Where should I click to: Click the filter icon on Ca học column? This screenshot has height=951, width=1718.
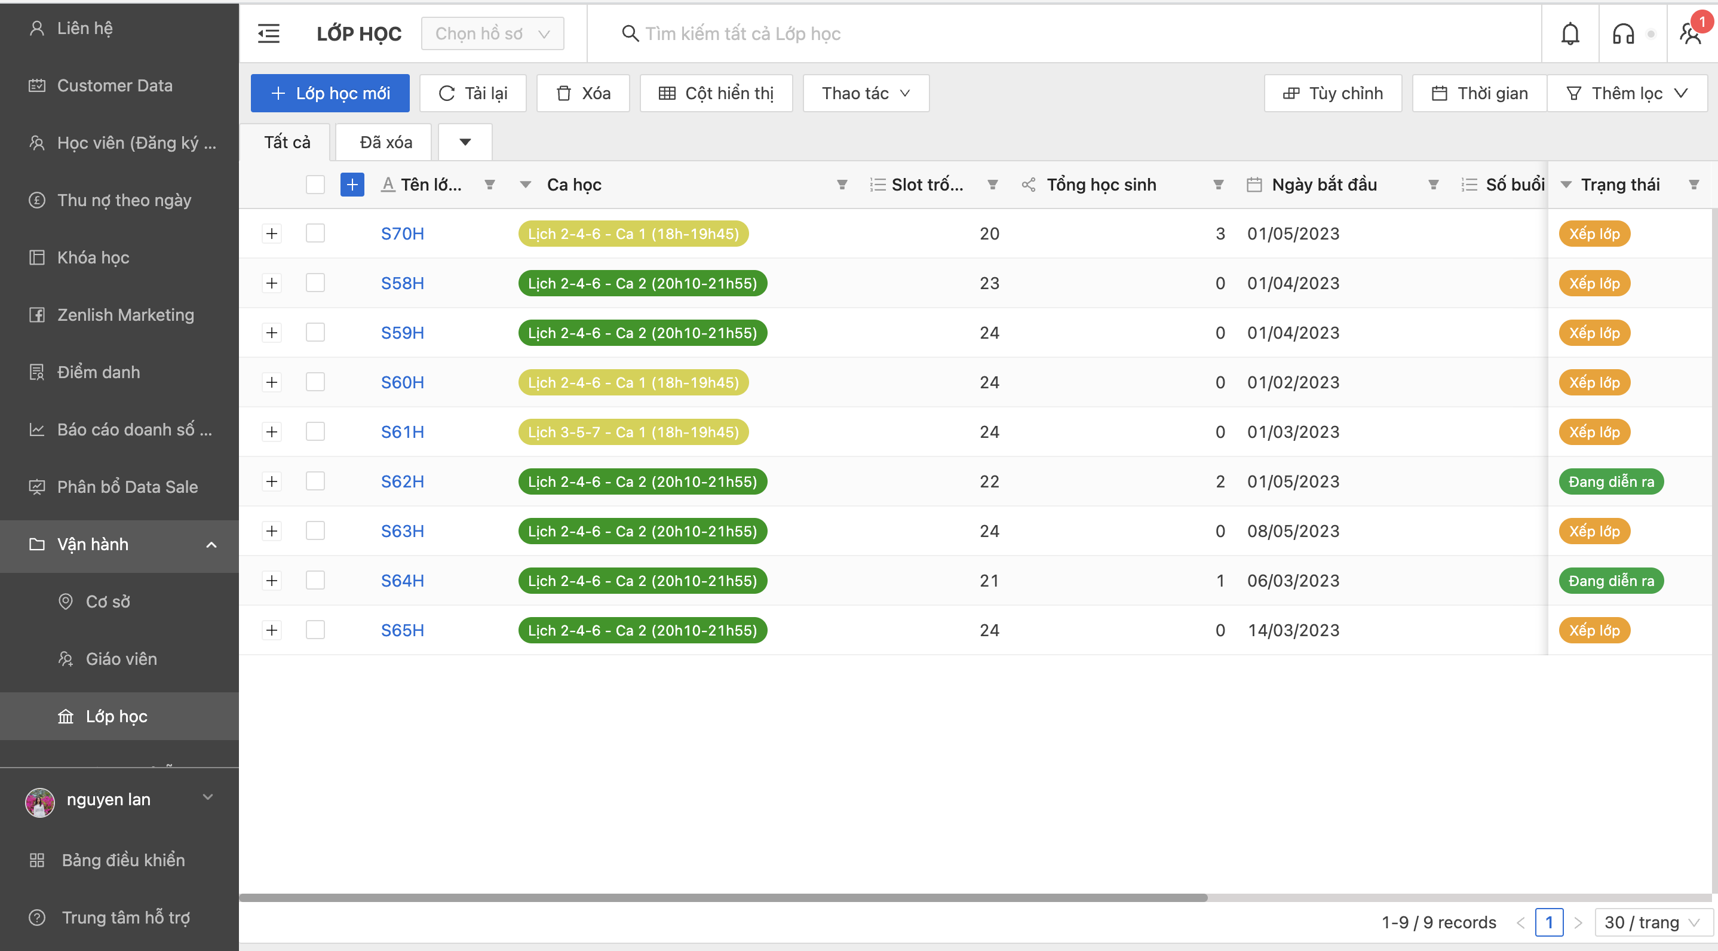842,185
